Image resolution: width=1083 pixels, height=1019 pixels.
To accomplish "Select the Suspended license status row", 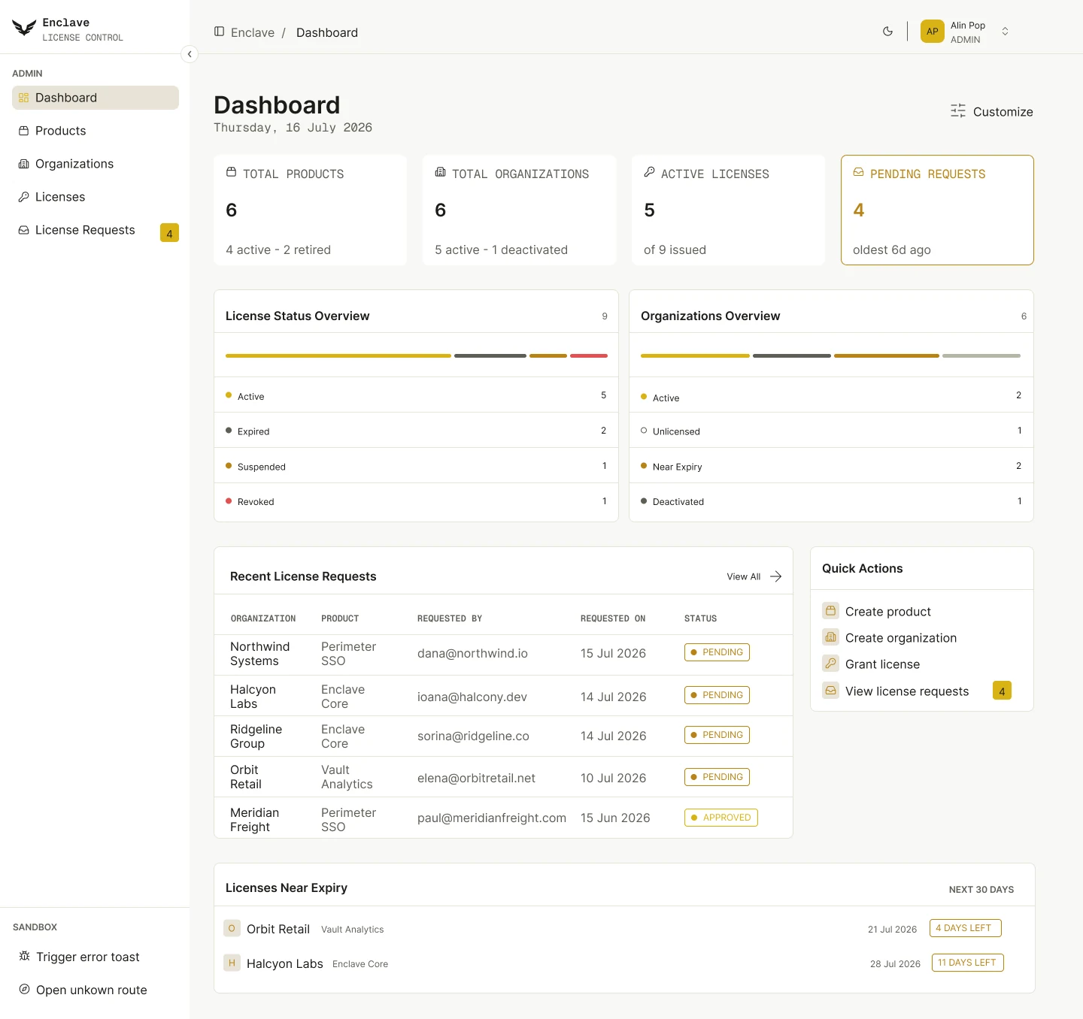I will coord(416,466).
